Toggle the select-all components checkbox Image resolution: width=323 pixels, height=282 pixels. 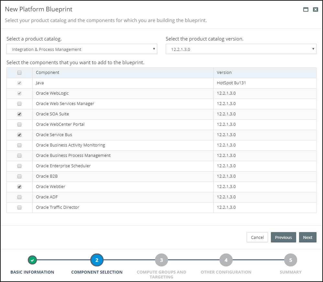click(19, 73)
